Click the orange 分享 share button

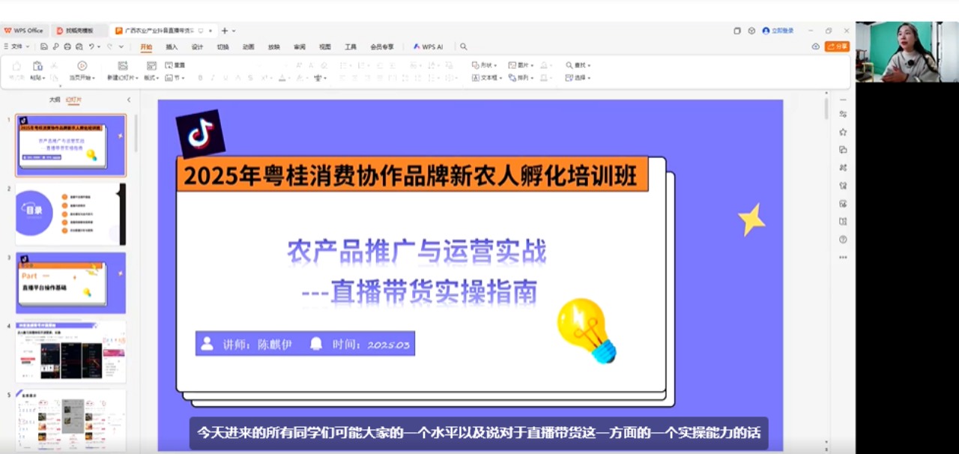[837, 46]
